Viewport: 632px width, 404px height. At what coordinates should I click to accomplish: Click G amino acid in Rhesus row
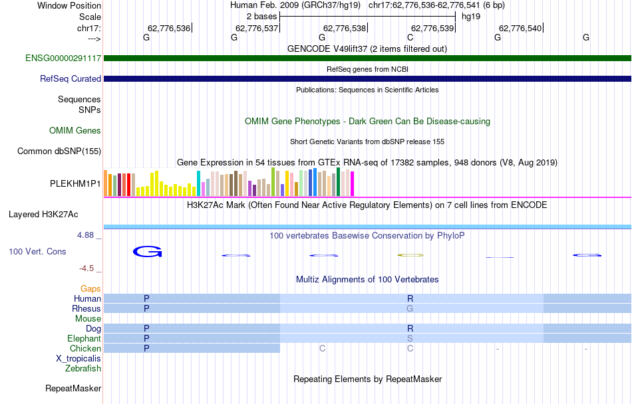(x=410, y=308)
